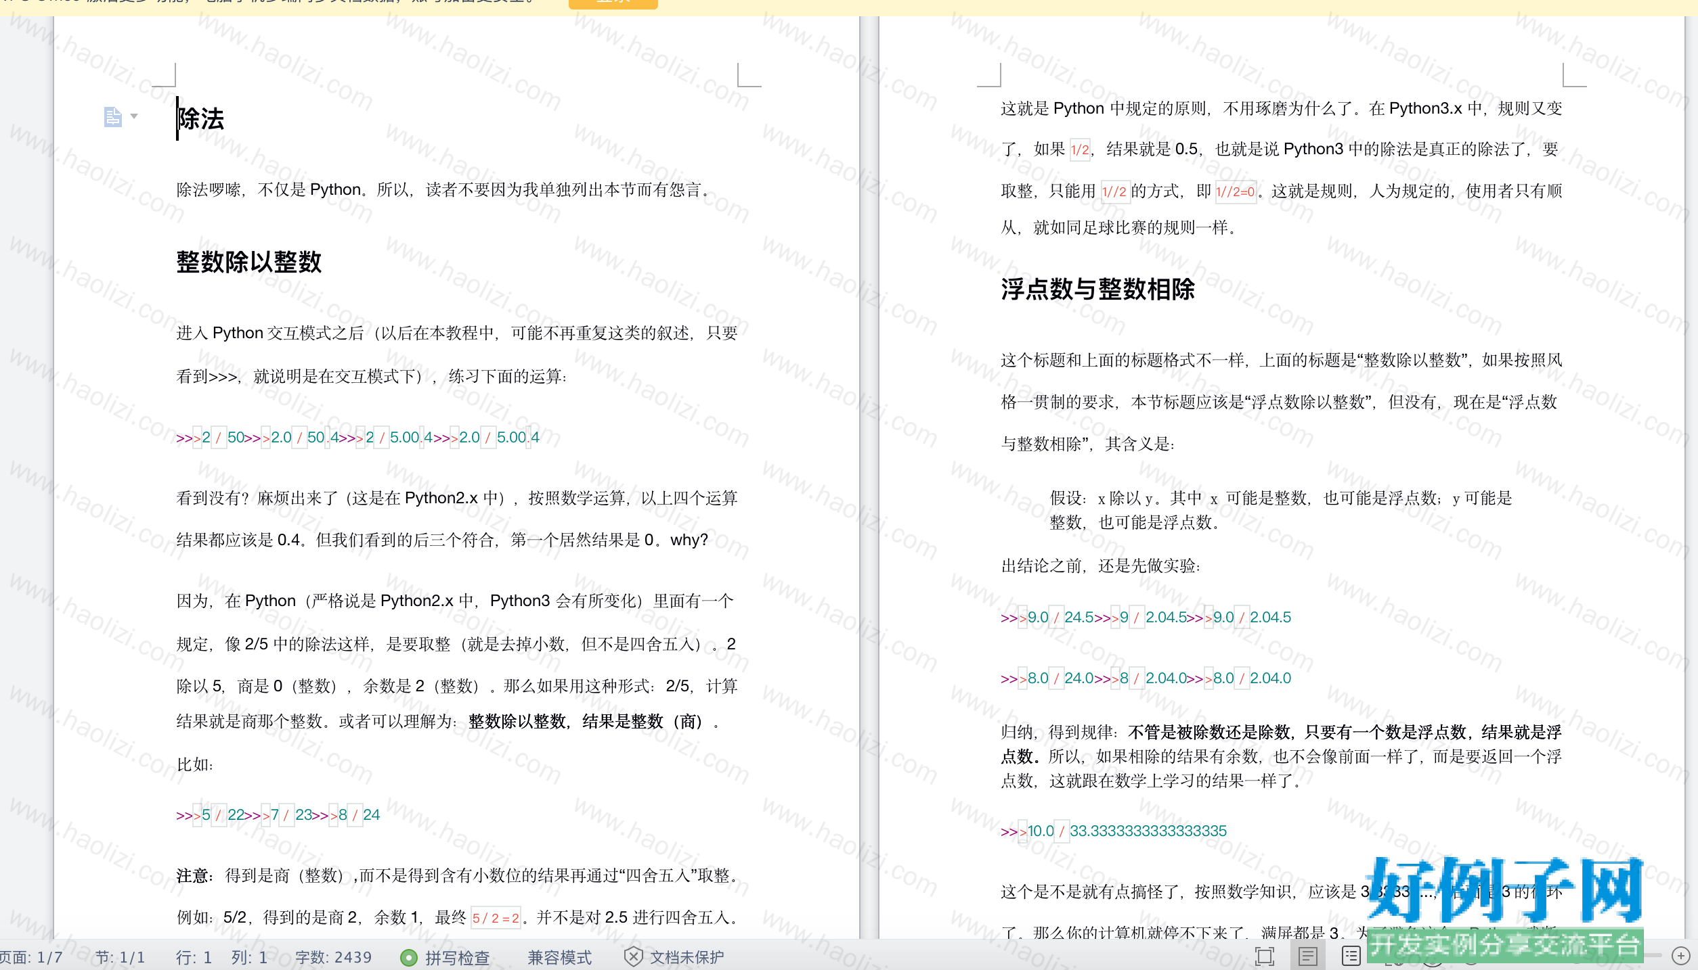This screenshot has width=1698, height=970.
Task: Switch to outline view icon
Action: pos(1351,956)
